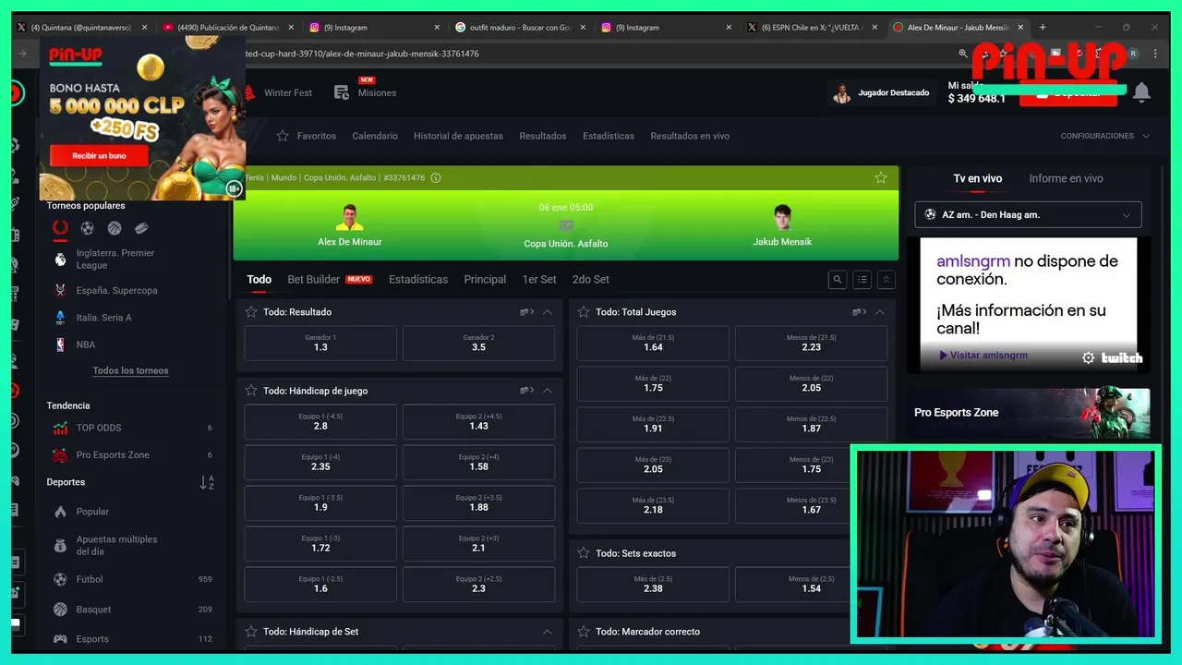Toggle favorite star for Todo: Sets exactos
Image resolution: width=1182 pixels, height=665 pixels.
584,553
